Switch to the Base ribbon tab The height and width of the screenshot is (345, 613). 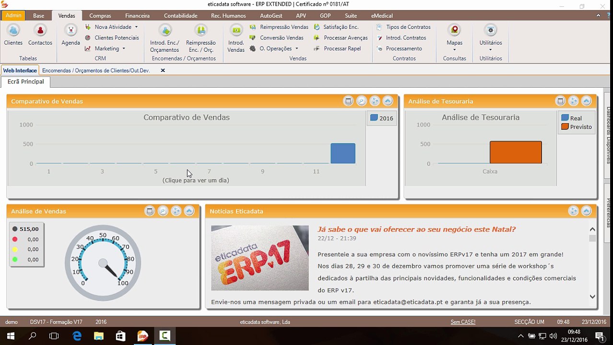pos(39,16)
